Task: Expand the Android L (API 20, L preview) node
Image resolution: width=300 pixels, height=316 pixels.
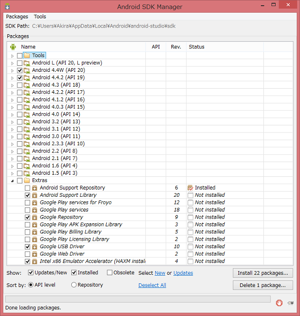Action: [12, 63]
